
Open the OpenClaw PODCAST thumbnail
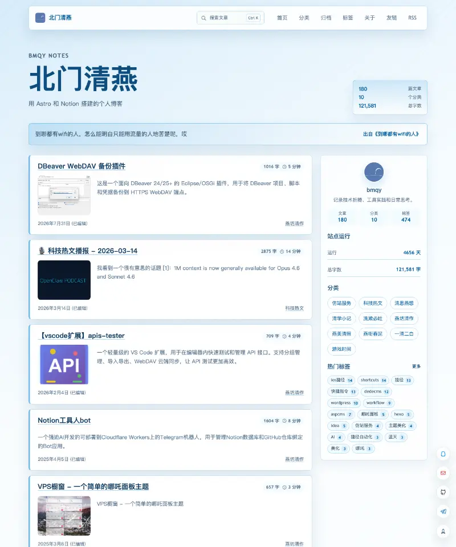(64, 280)
